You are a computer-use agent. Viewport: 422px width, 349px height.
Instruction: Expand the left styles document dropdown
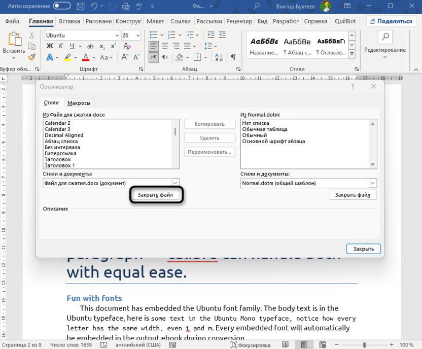pyautogui.click(x=175, y=183)
